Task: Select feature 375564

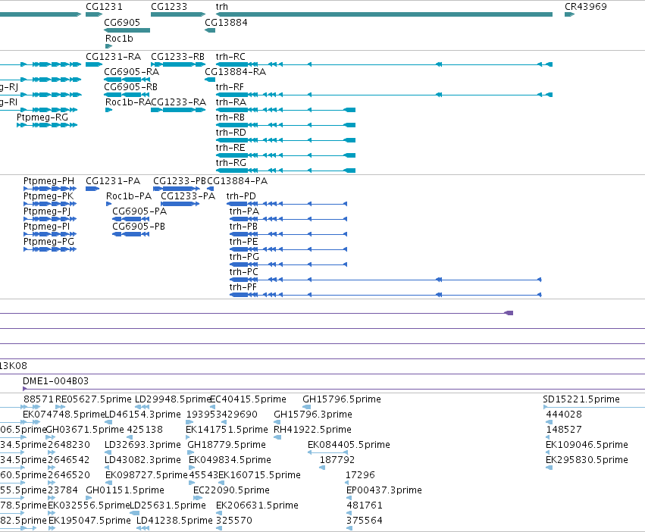Action: point(349,528)
